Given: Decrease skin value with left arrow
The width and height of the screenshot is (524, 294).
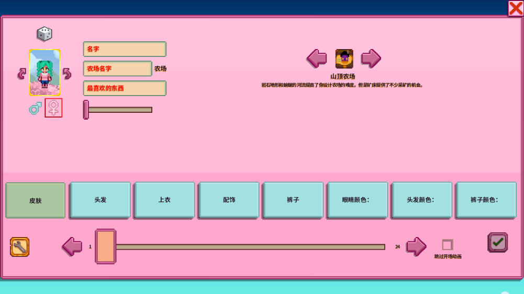Looking at the screenshot, I should 72,246.
